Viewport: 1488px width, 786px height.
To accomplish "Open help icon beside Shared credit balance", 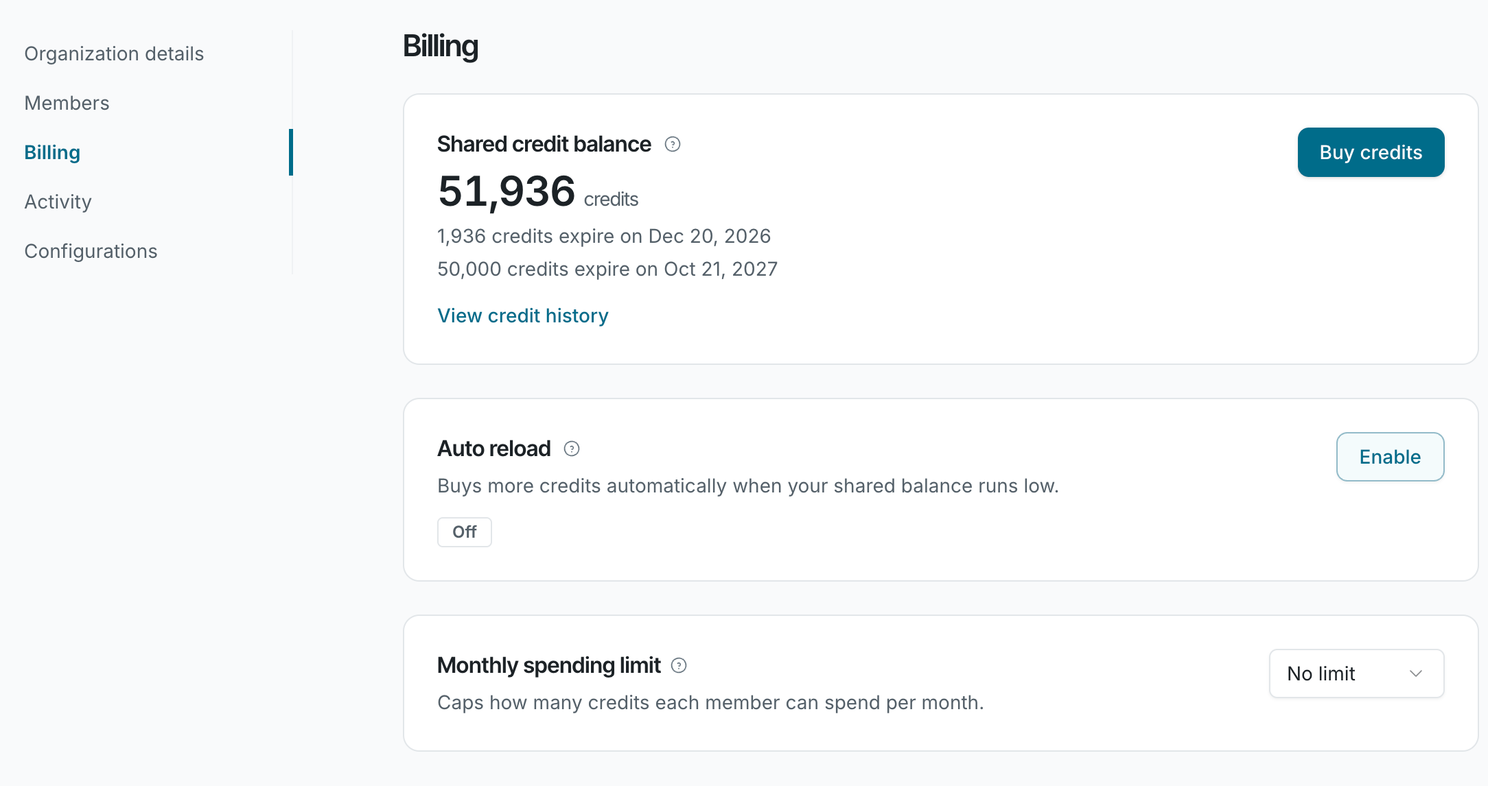I will click(x=673, y=144).
